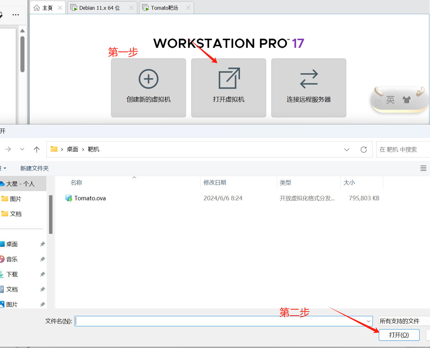This screenshot has width=430, height=348.
Task: Sort by 修改日期 column header
Action: pyautogui.click(x=215, y=183)
